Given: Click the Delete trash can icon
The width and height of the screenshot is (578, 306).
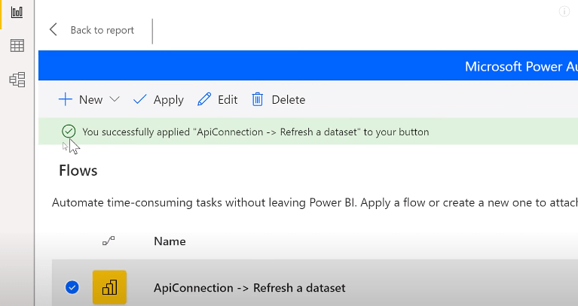Looking at the screenshot, I should 257,99.
